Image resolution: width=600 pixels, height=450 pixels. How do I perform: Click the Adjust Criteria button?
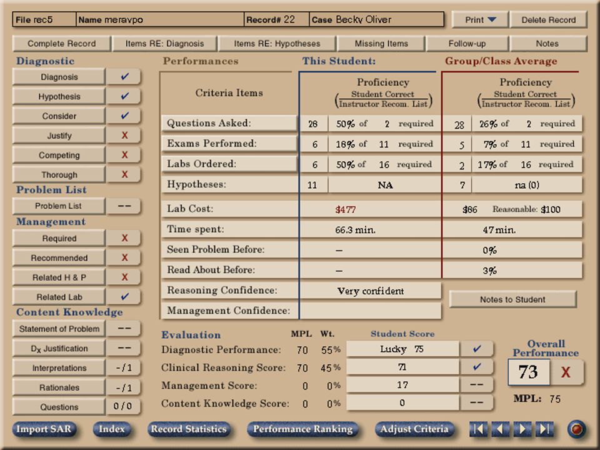click(414, 429)
